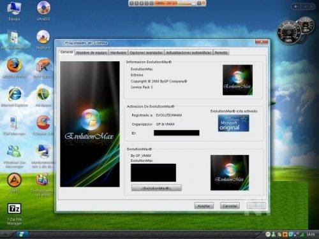The width and height of the screenshot is (319, 239).
Task: Click the taskbar clock
Action: pyautogui.click(x=311, y=235)
